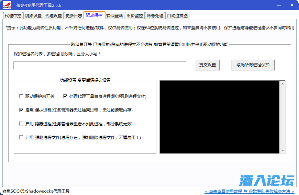Image resolution: width=299 pixels, height=195 pixels.
Task: Open the 线路设置 tab
Action: pyautogui.click(x=33, y=16)
